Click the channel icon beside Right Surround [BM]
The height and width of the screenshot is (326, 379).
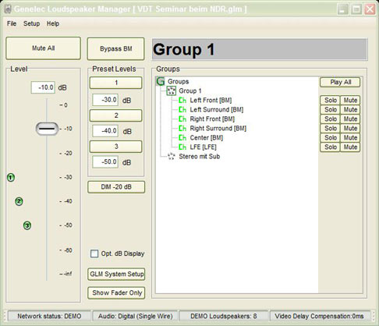pyautogui.click(x=182, y=128)
